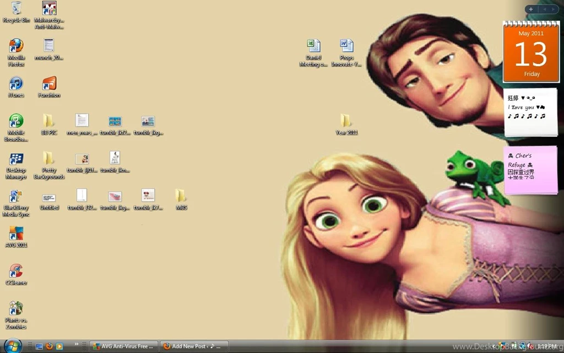Image resolution: width=564 pixels, height=353 pixels.
Task: Click the Windows Start orb
Action: coord(13,346)
